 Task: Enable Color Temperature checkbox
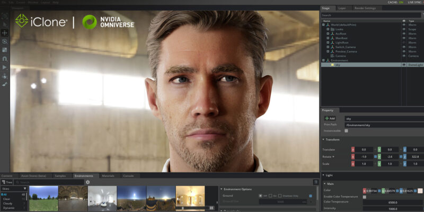(x=364, y=197)
